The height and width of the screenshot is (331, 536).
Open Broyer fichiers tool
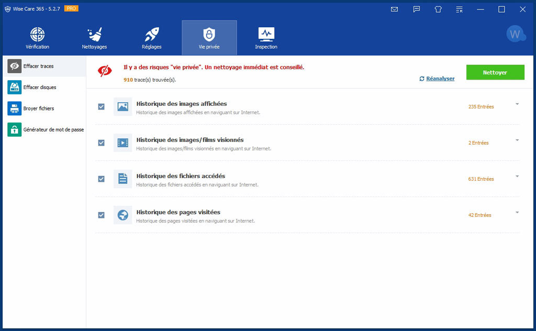pyautogui.click(x=44, y=108)
